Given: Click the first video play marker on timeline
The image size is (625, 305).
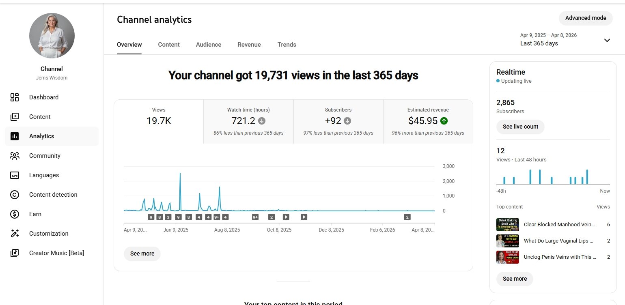Looking at the screenshot, I should coord(286,217).
